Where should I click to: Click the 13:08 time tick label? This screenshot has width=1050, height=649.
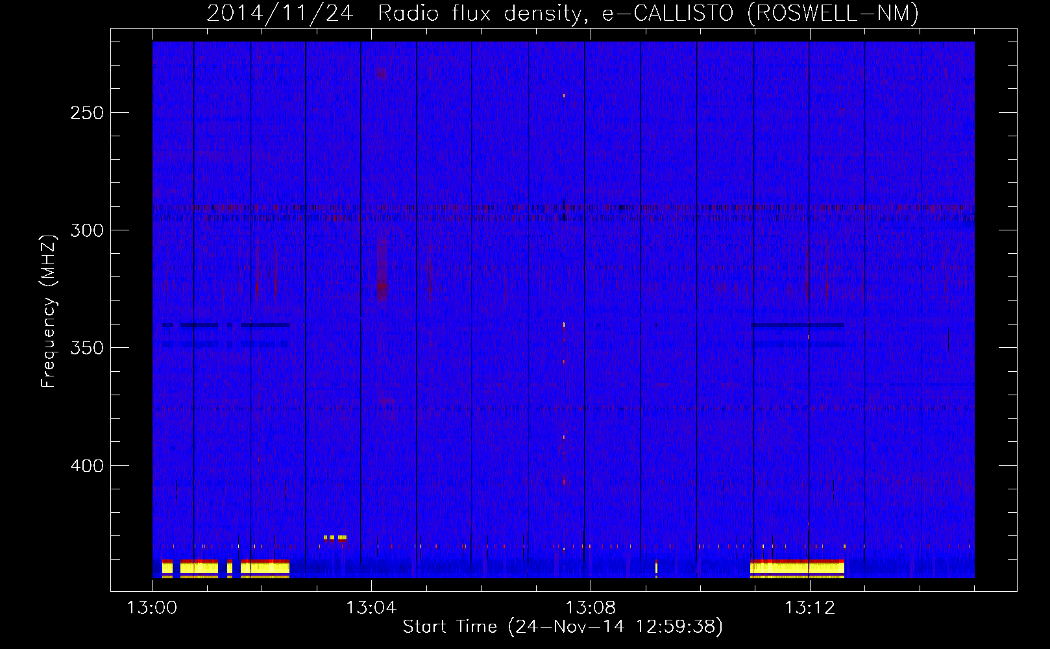[591, 608]
